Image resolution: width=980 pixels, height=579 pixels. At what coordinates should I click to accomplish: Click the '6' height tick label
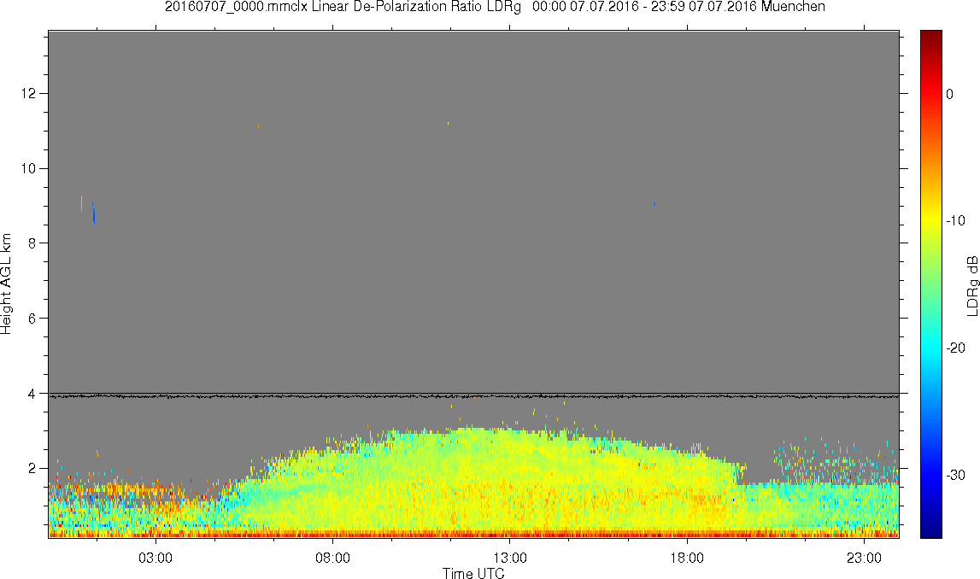(32, 319)
